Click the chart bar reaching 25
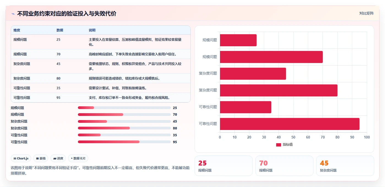The image size is (385, 187). (238, 40)
